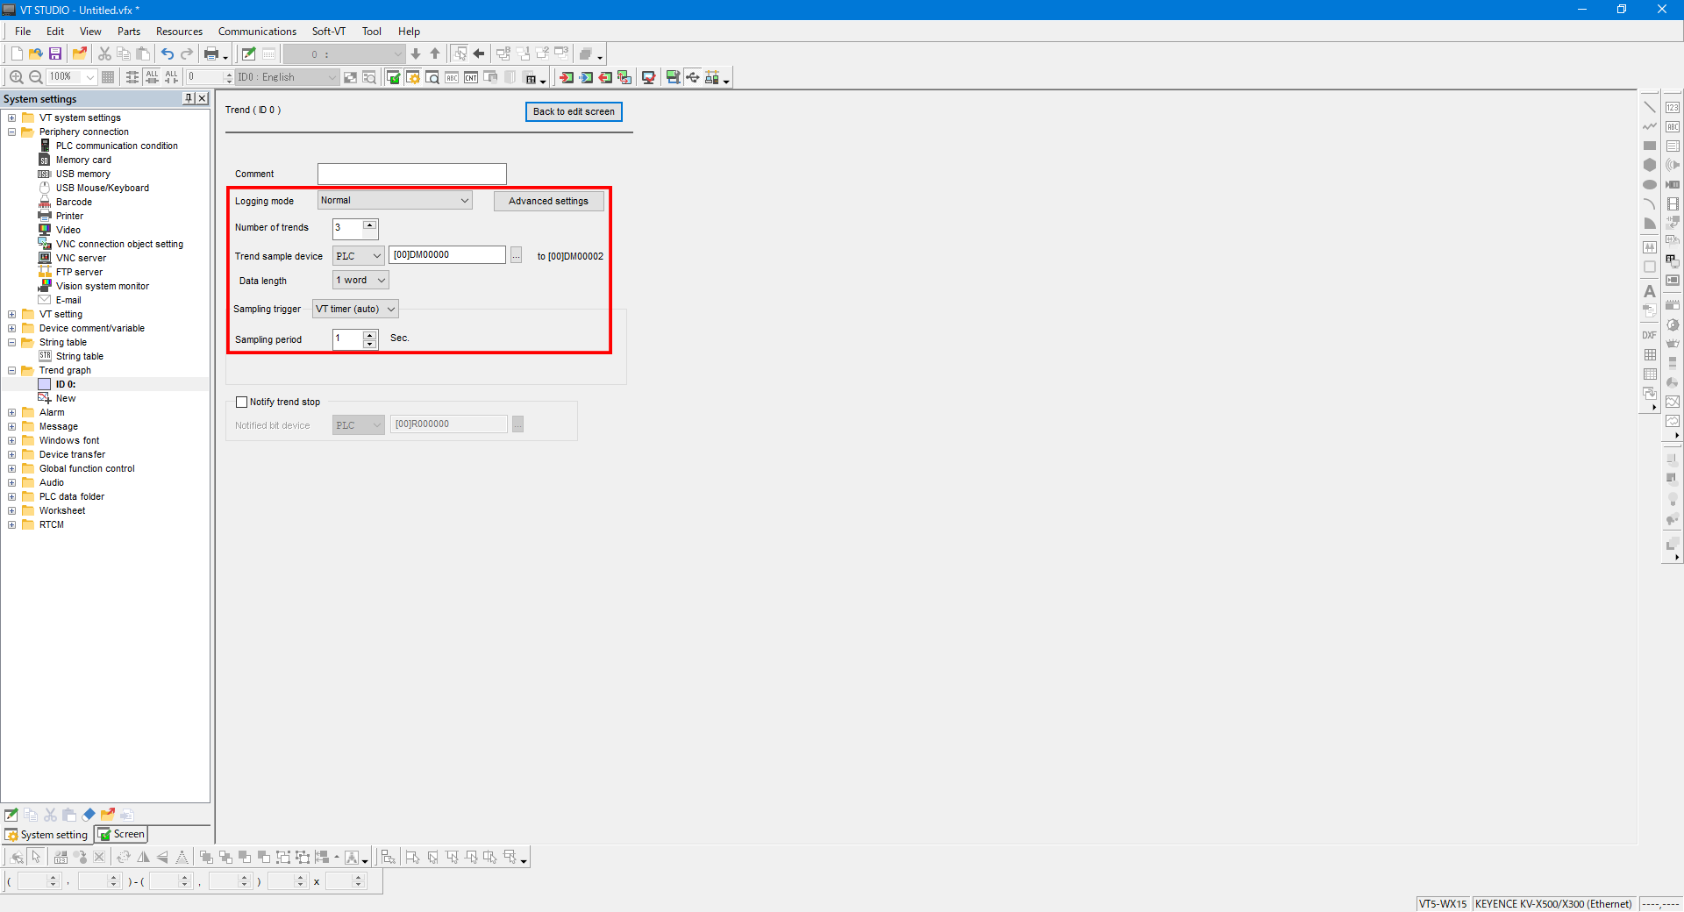Viewport: 1684px width, 912px height.
Task: Click the Advanced settings button
Action: click(548, 202)
